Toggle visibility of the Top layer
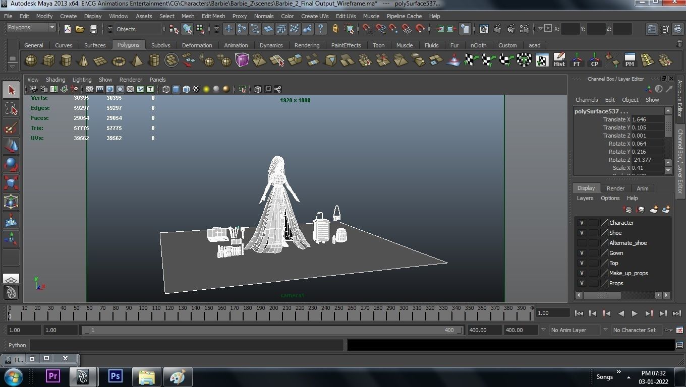This screenshot has height=387, width=686. click(582, 263)
